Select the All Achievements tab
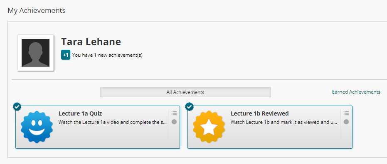387x164 pixels. pos(185,92)
